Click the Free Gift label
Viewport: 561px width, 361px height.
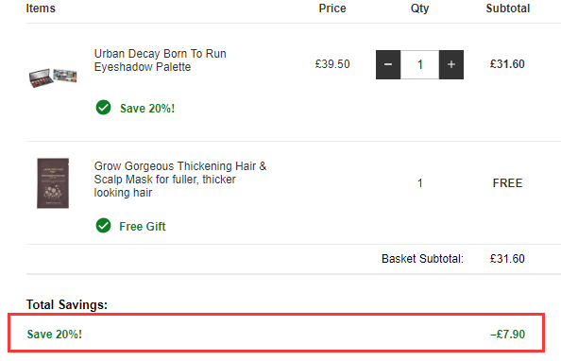point(143,227)
